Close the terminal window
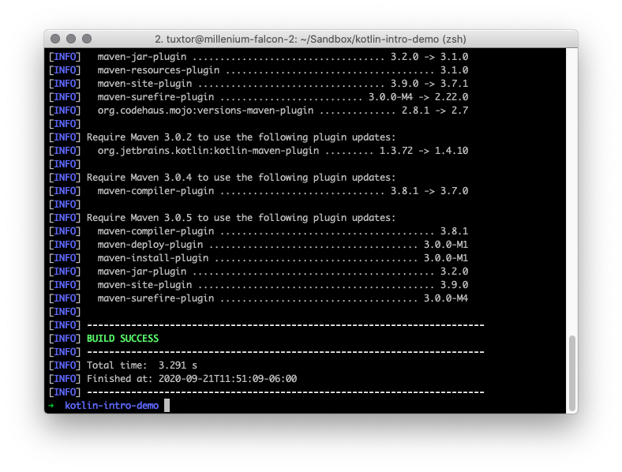 (x=55, y=39)
